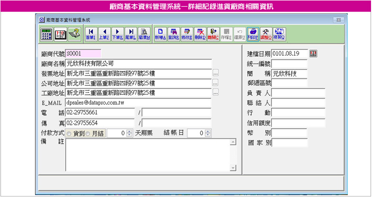Open date picker next to 建檔日期
This screenshot has width=372, height=198.
click(x=313, y=54)
